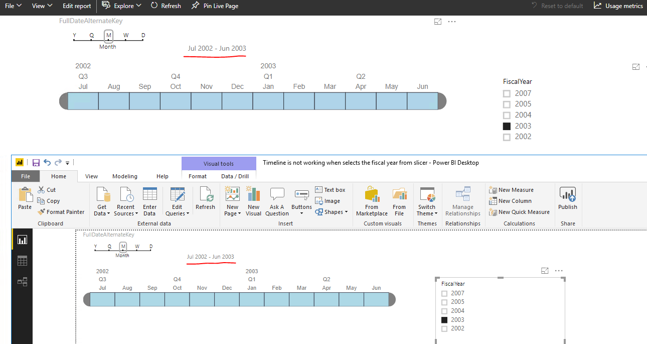Click New Quick Measure
The width and height of the screenshot is (647, 344).
(x=519, y=212)
